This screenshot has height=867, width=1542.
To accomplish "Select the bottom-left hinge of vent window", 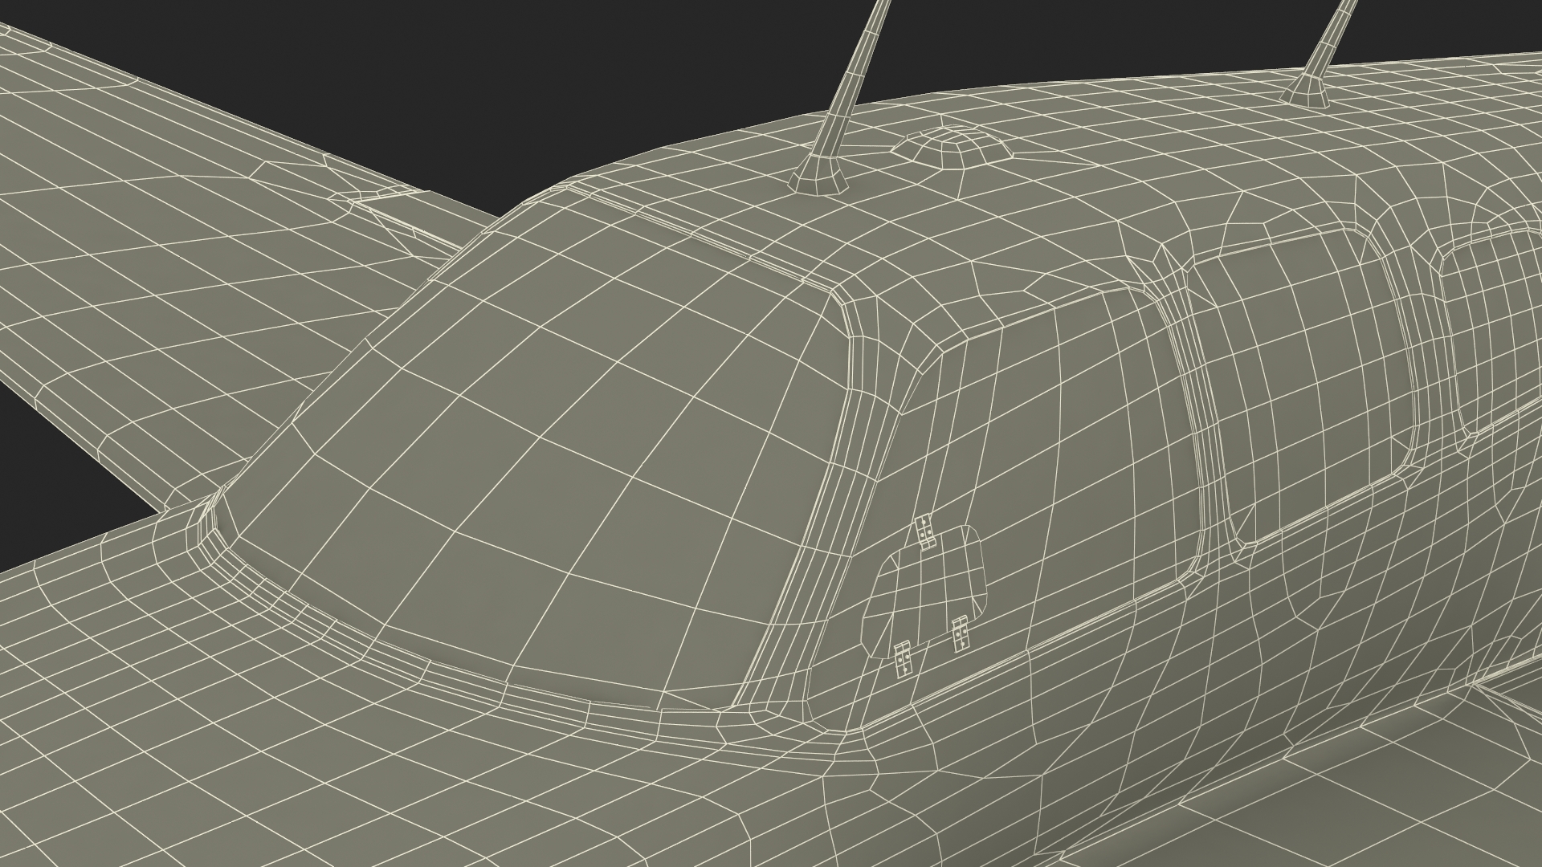I will [904, 657].
